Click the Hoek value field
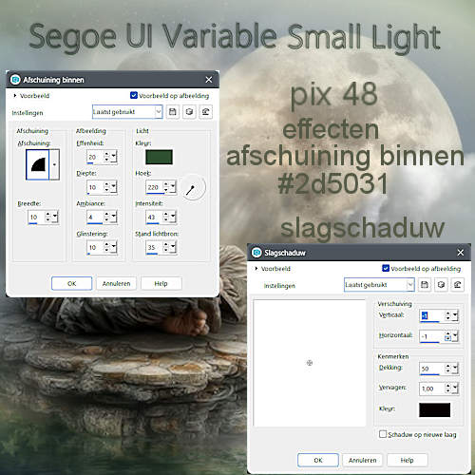The image size is (475, 475). point(154,187)
